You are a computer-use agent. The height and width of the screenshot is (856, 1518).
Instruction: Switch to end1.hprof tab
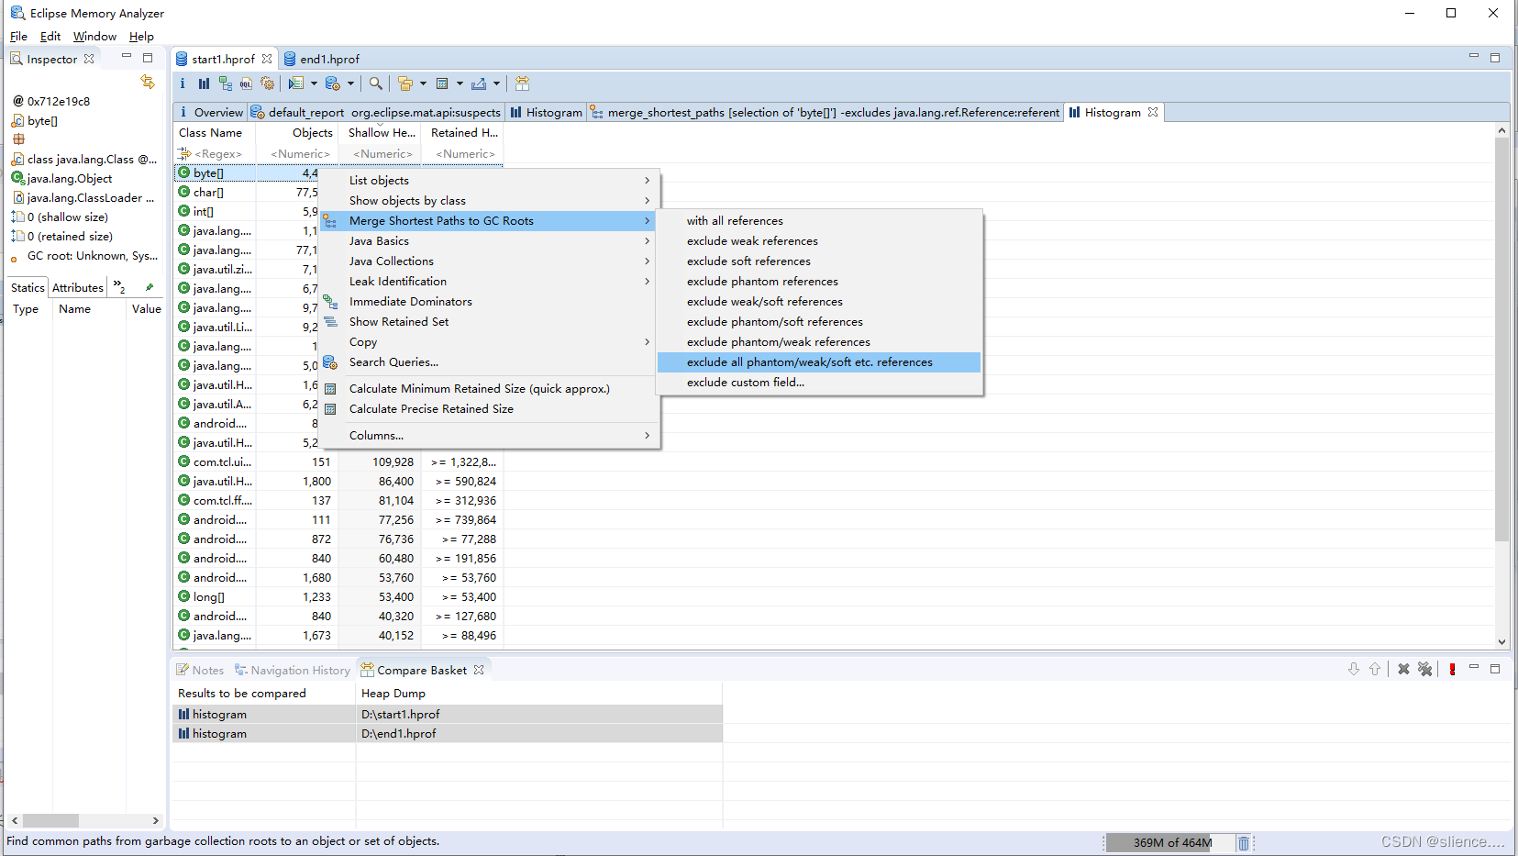[x=321, y=59]
